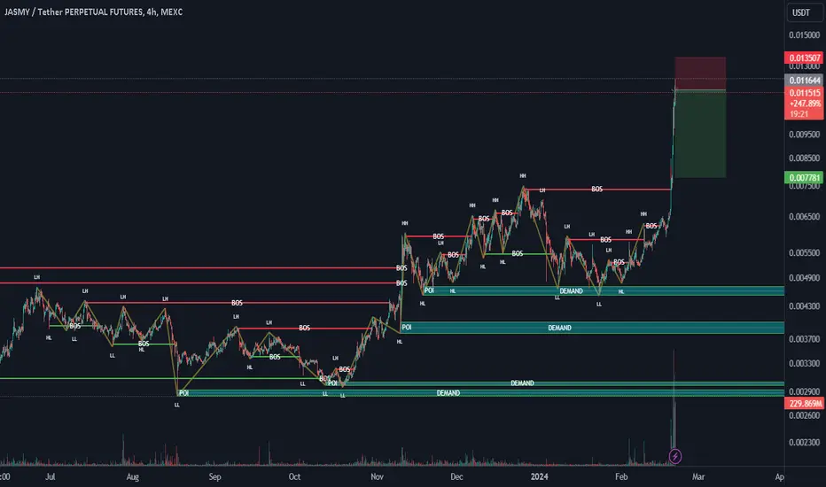Click the red 0.011515 current price label
The width and height of the screenshot is (826, 487).
pyautogui.click(x=804, y=93)
